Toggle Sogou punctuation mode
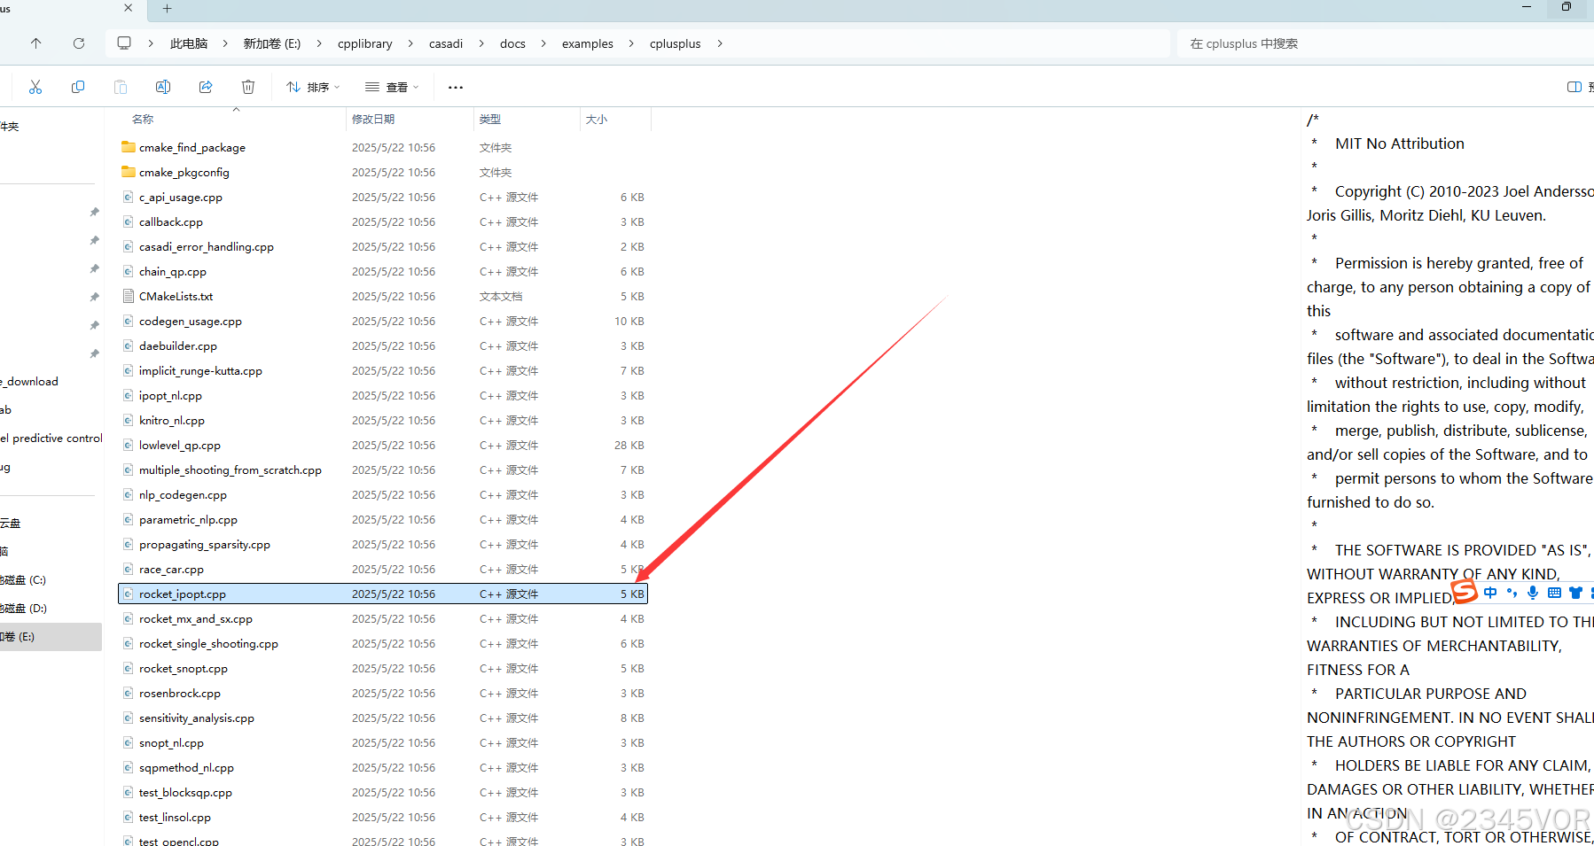The width and height of the screenshot is (1594, 846). [1512, 593]
